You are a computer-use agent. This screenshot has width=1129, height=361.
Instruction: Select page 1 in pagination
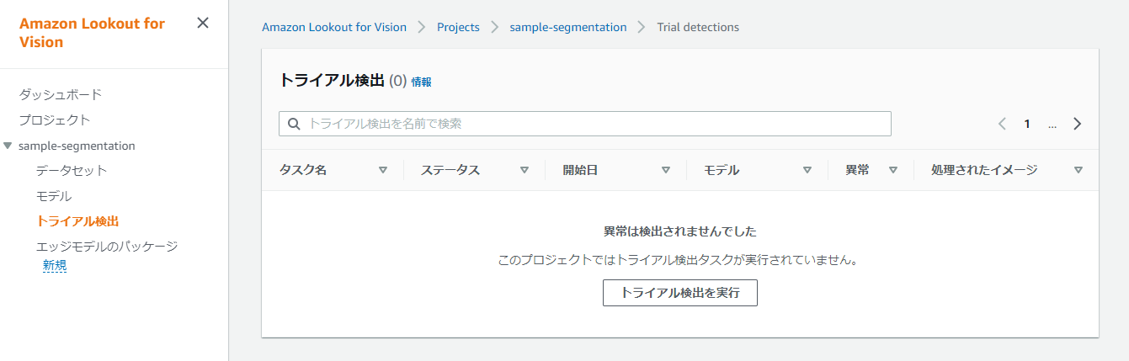(1027, 124)
